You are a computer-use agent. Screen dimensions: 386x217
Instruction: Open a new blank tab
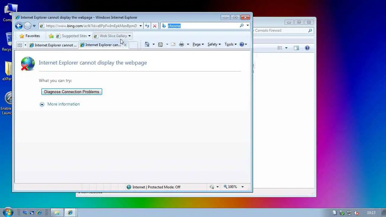pos(133,45)
